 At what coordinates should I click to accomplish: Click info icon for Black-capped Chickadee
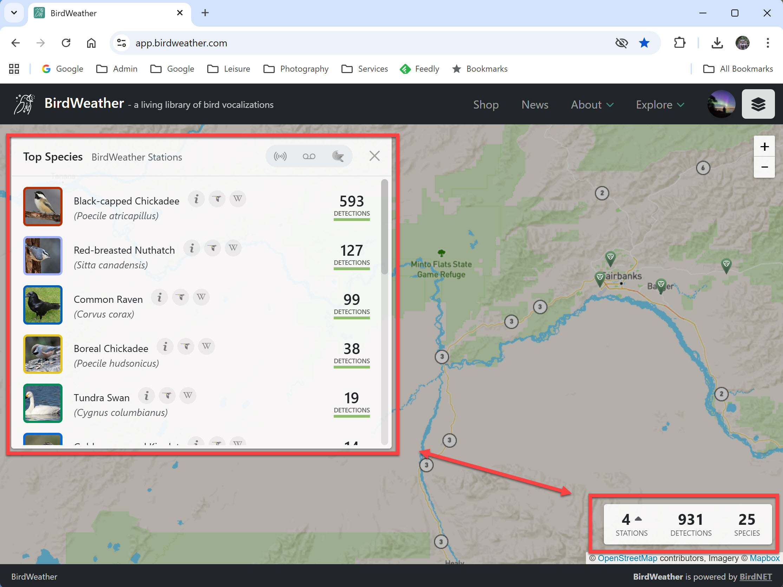click(x=196, y=198)
